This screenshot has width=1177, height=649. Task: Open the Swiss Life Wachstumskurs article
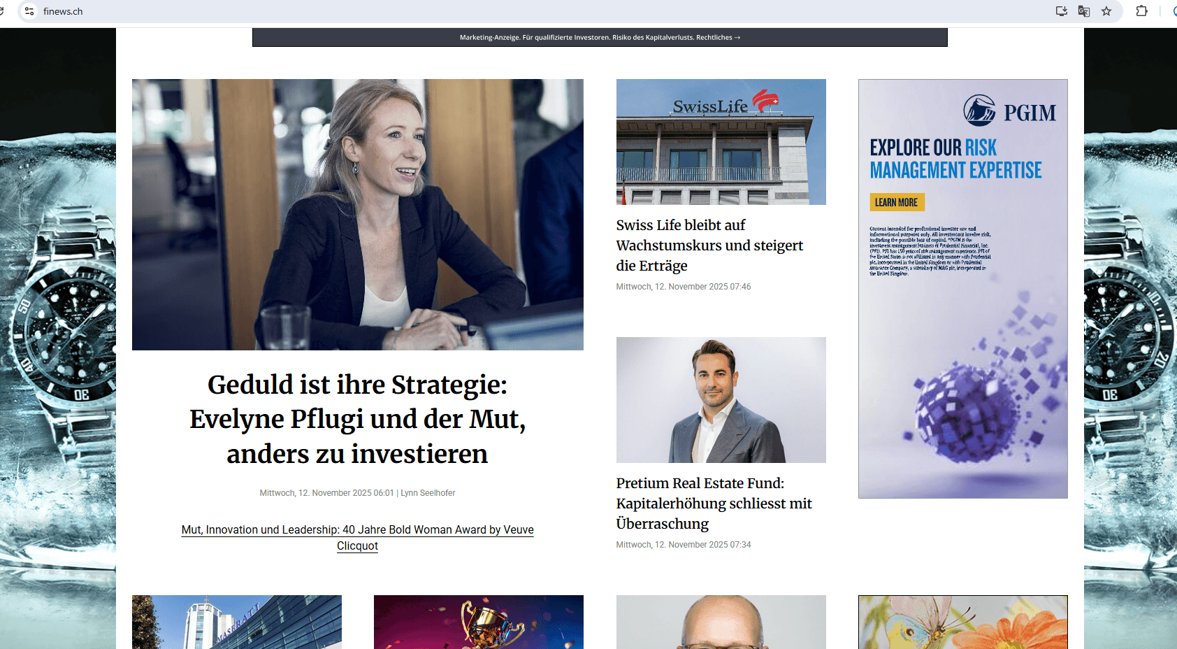pos(709,245)
